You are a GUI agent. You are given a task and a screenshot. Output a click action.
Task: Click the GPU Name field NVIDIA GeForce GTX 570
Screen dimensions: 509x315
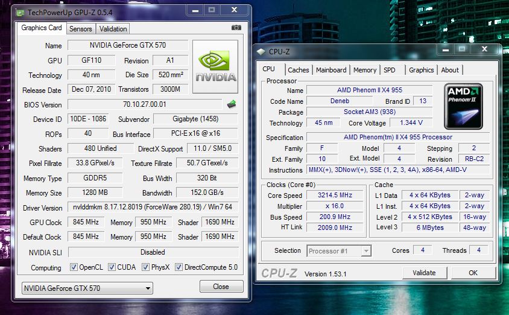coord(128,45)
